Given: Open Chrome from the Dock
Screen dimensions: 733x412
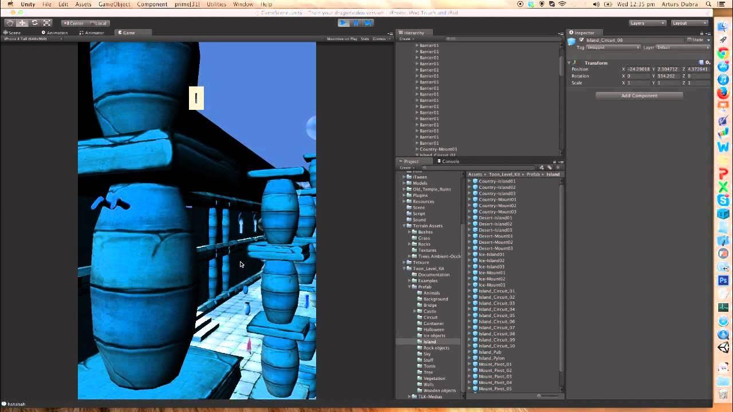Looking at the screenshot, I should tap(723, 54).
